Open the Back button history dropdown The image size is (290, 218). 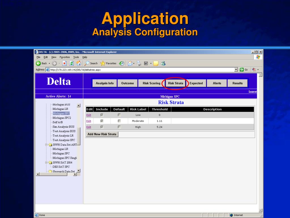click(49, 63)
